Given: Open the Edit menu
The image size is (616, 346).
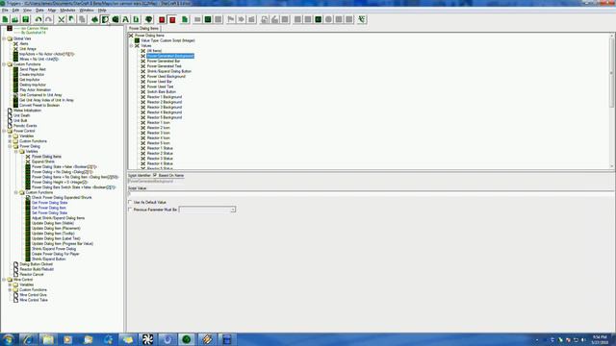Looking at the screenshot, I should (x=15, y=10).
